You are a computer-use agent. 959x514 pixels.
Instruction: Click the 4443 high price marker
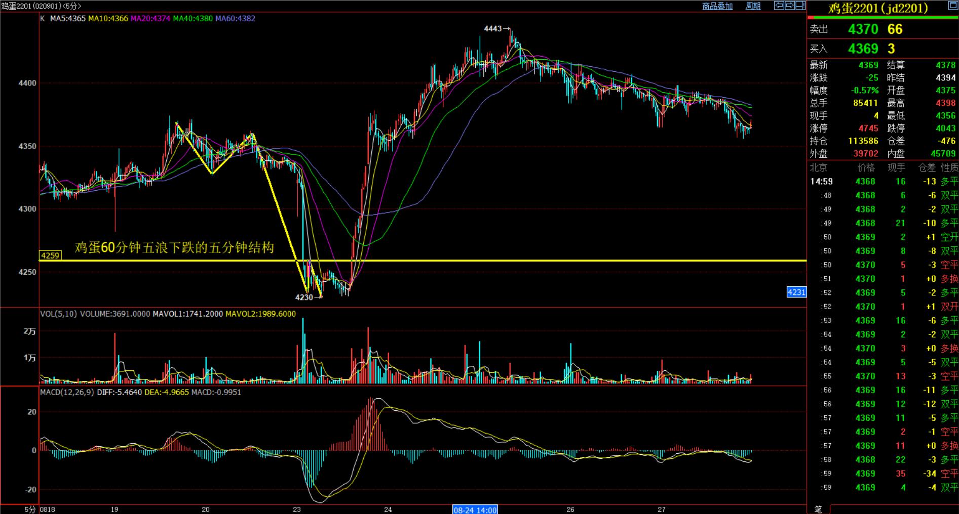tap(492, 29)
